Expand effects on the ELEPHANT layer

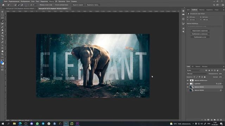(223, 84)
